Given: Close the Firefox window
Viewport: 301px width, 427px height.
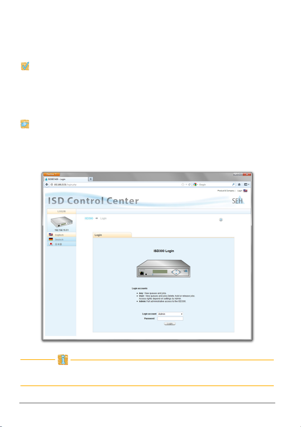Looking at the screenshot, I should 247,174.
